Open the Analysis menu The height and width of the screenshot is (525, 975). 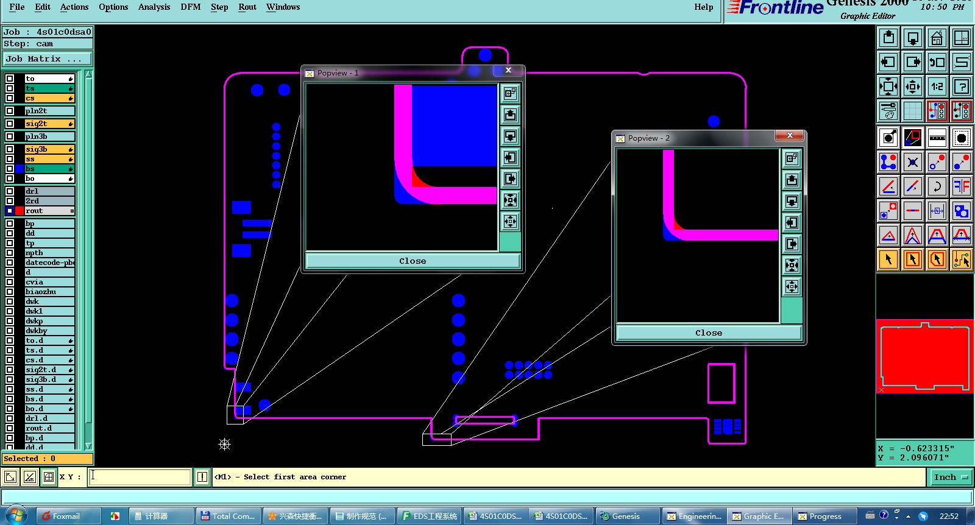pyautogui.click(x=154, y=7)
